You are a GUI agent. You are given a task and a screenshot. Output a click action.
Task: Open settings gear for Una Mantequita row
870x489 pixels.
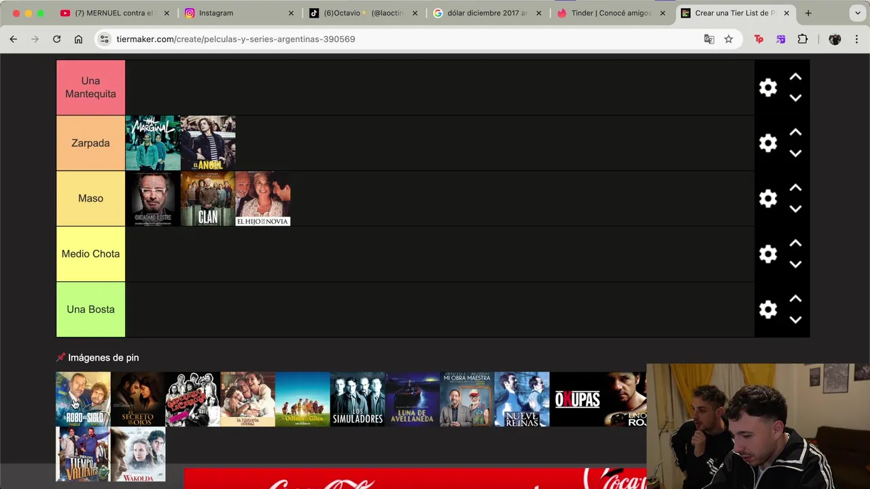(768, 88)
